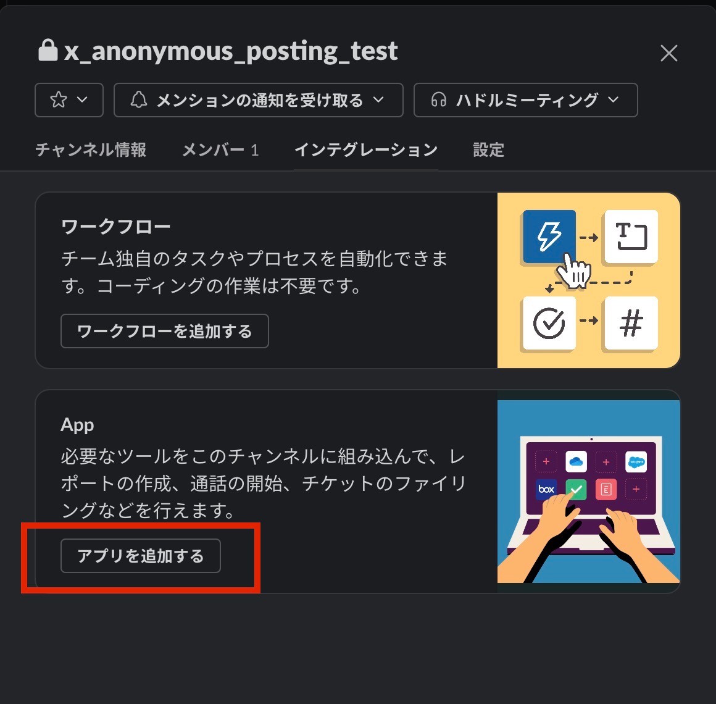Image resolution: width=716 pixels, height=704 pixels.
Task: Close the channel details dialog
Action: click(x=668, y=53)
